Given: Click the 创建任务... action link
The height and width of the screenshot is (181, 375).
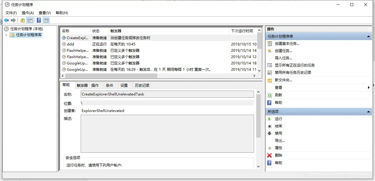Looking at the screenshot, I should (283, 51).
